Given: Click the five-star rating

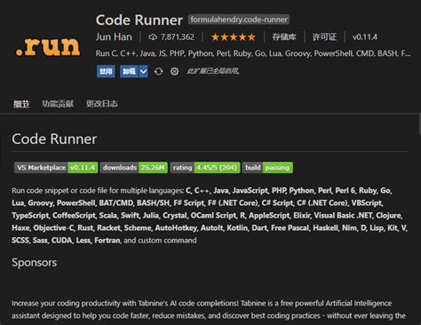Looking at the screenshot, I should 234,37.
